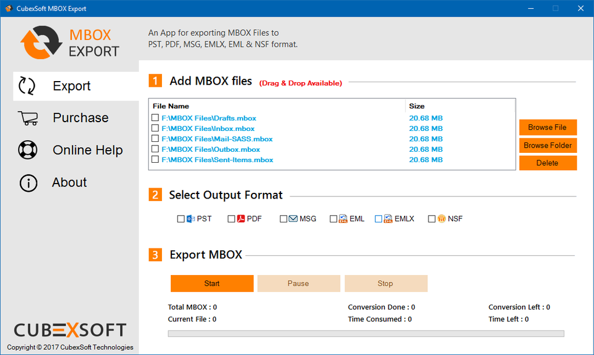Click the 20.68 MB size of Sent-Items.mbox
Screen dimensions: 594x355
(426, 160)
